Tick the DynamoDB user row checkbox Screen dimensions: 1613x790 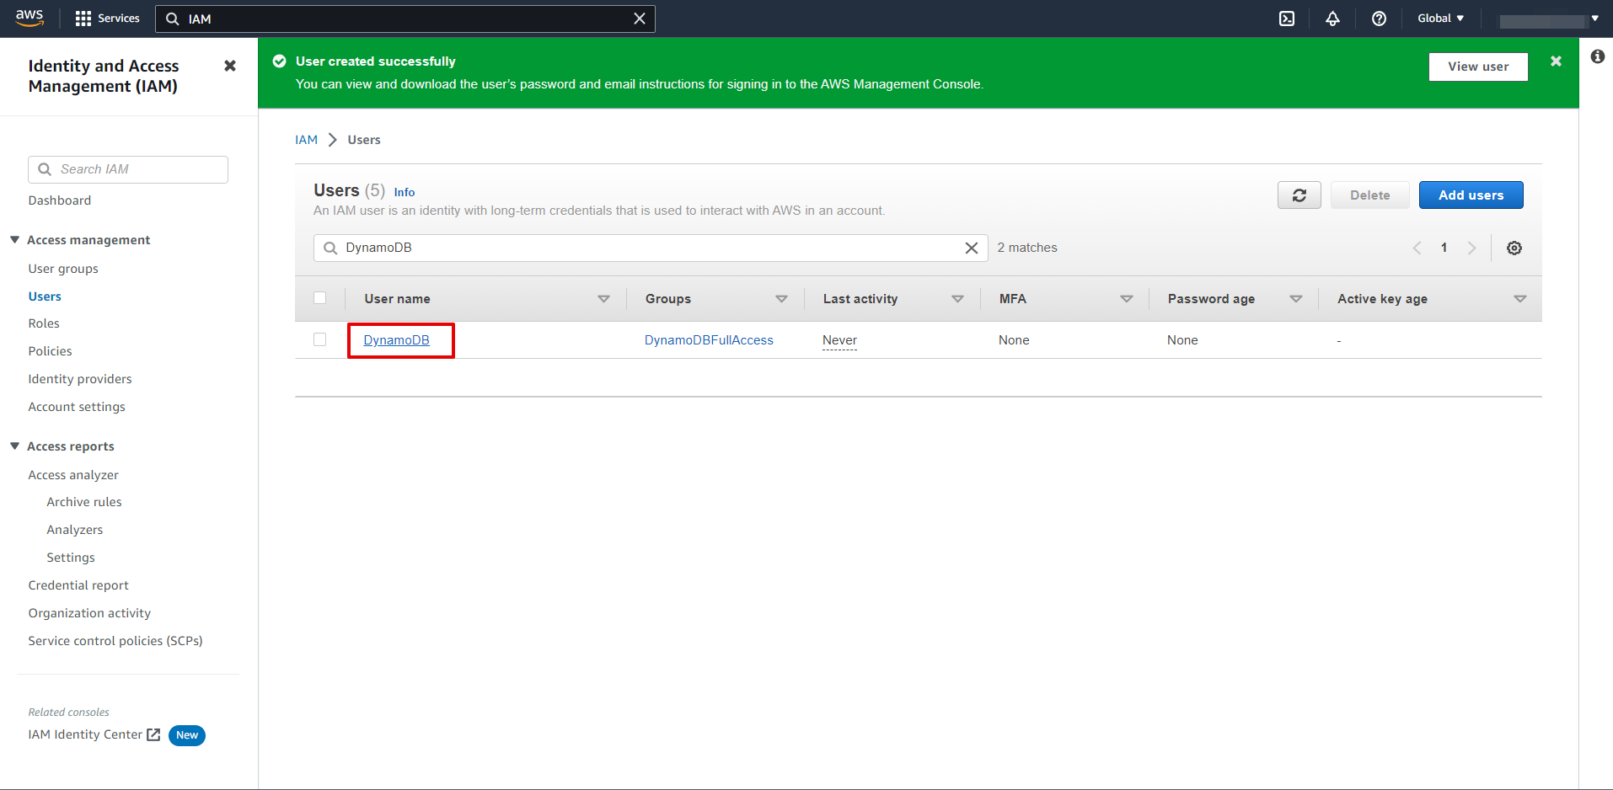tap(319, 339)
